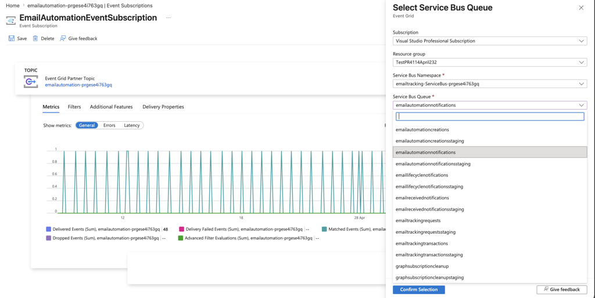The image size is (595, 298).
Task: Expand the Subscription dropdown
Action: (x=490, y=41)
